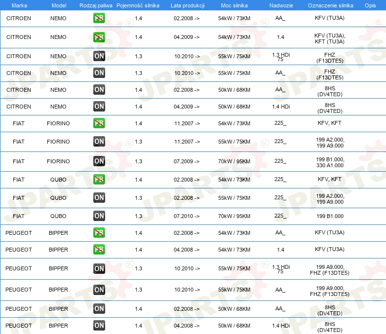Select '50kW / 68KM' in Citroen Nemo 04.2009 row

tap(234, 107)
